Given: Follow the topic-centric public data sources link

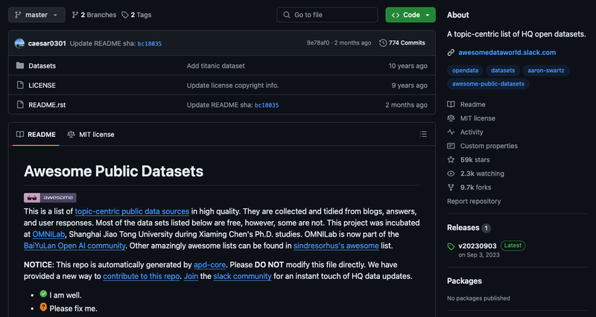Looking at the screenshot, I should [132, 211].
